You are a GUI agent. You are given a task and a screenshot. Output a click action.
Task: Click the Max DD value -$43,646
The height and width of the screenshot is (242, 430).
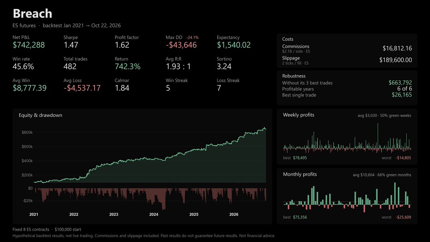181,45
